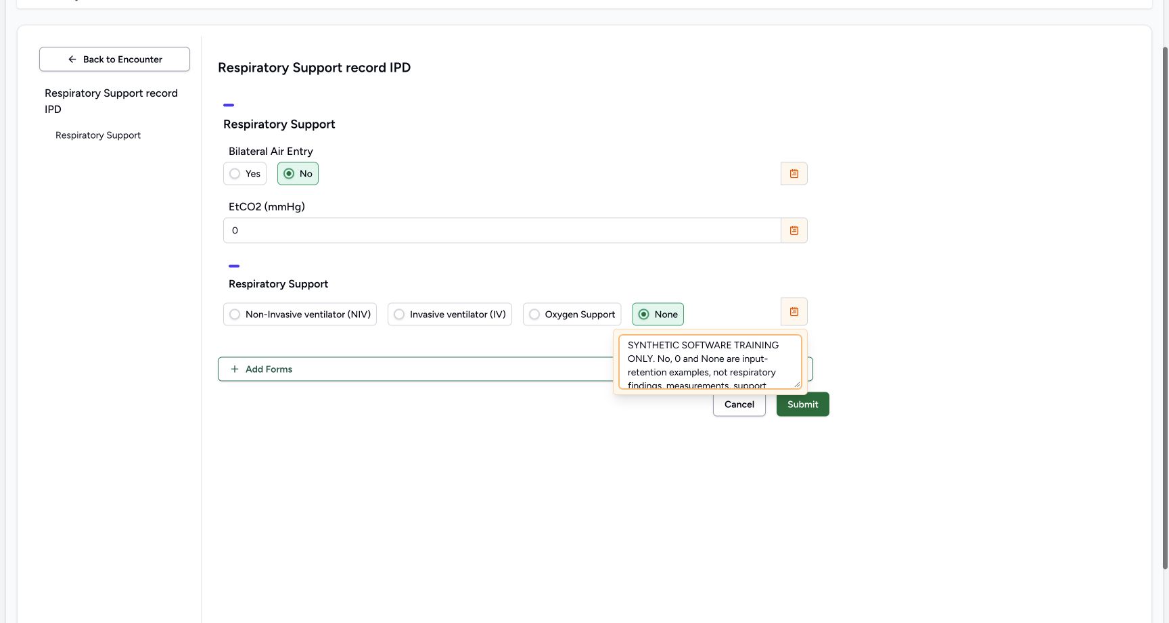Open note icon beside EtCO2 field
The width and height of the screenshot is (1169, 623).
[x=794, y=231]
